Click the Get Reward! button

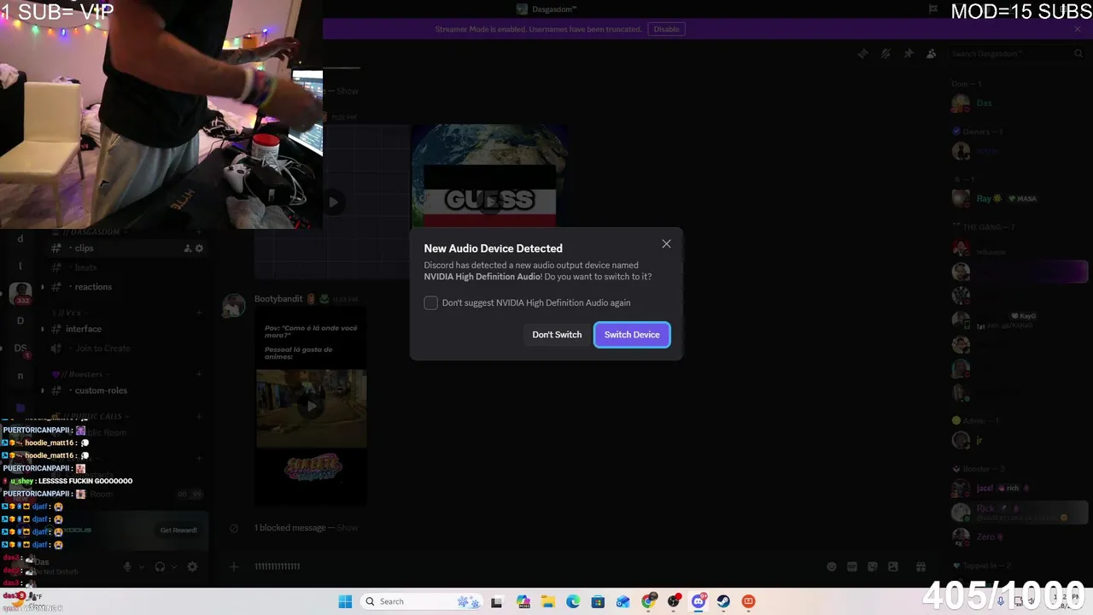178,530
